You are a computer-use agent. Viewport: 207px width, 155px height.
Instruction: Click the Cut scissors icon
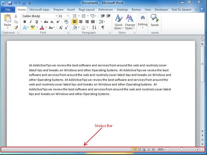[x=16, y=16]
